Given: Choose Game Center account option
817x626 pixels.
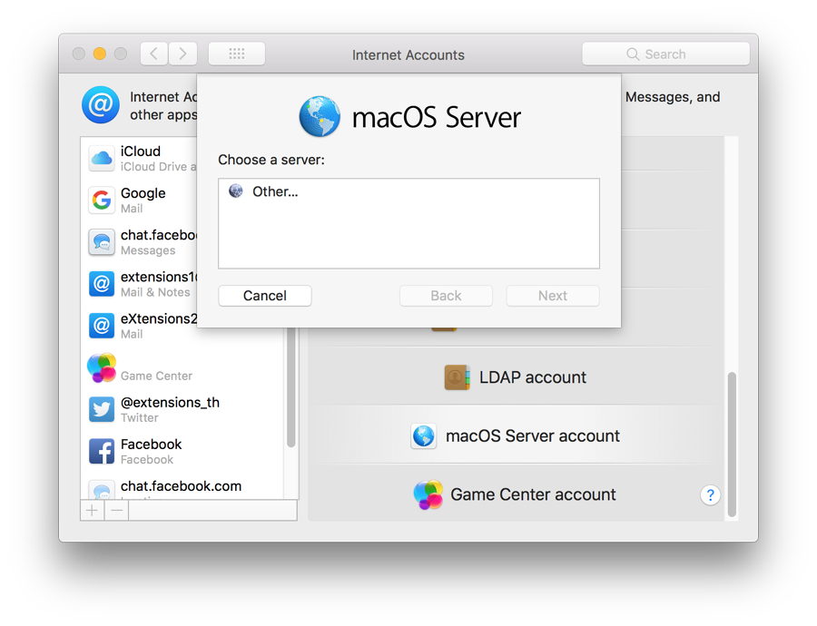Looking at the screenshot, I should 516,494.
